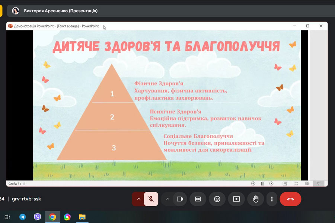
Task: Open audio settings chevron next to microphone
Action: pyautogui.click(x=139, y=199)
